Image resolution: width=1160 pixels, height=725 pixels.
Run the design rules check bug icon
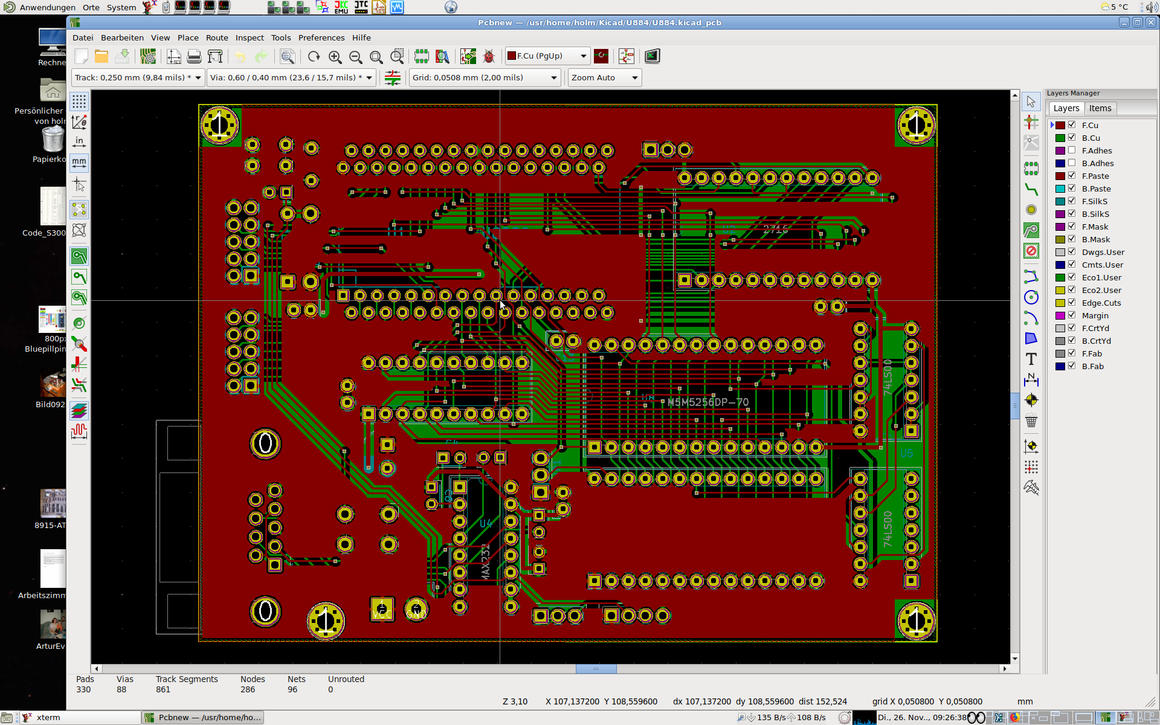pyautogui.click(x=489, y=57)
